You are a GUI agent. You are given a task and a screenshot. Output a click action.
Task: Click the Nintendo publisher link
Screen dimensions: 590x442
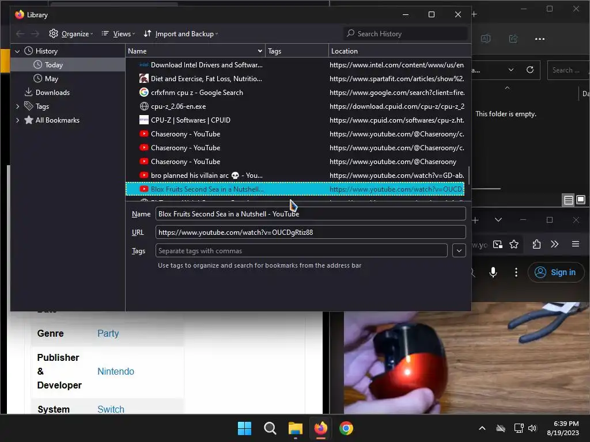pyautogui.click(x=116, y=371)
